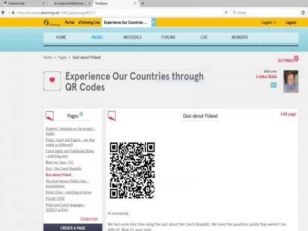Close the Centrum mail tab

click(44, 4)
